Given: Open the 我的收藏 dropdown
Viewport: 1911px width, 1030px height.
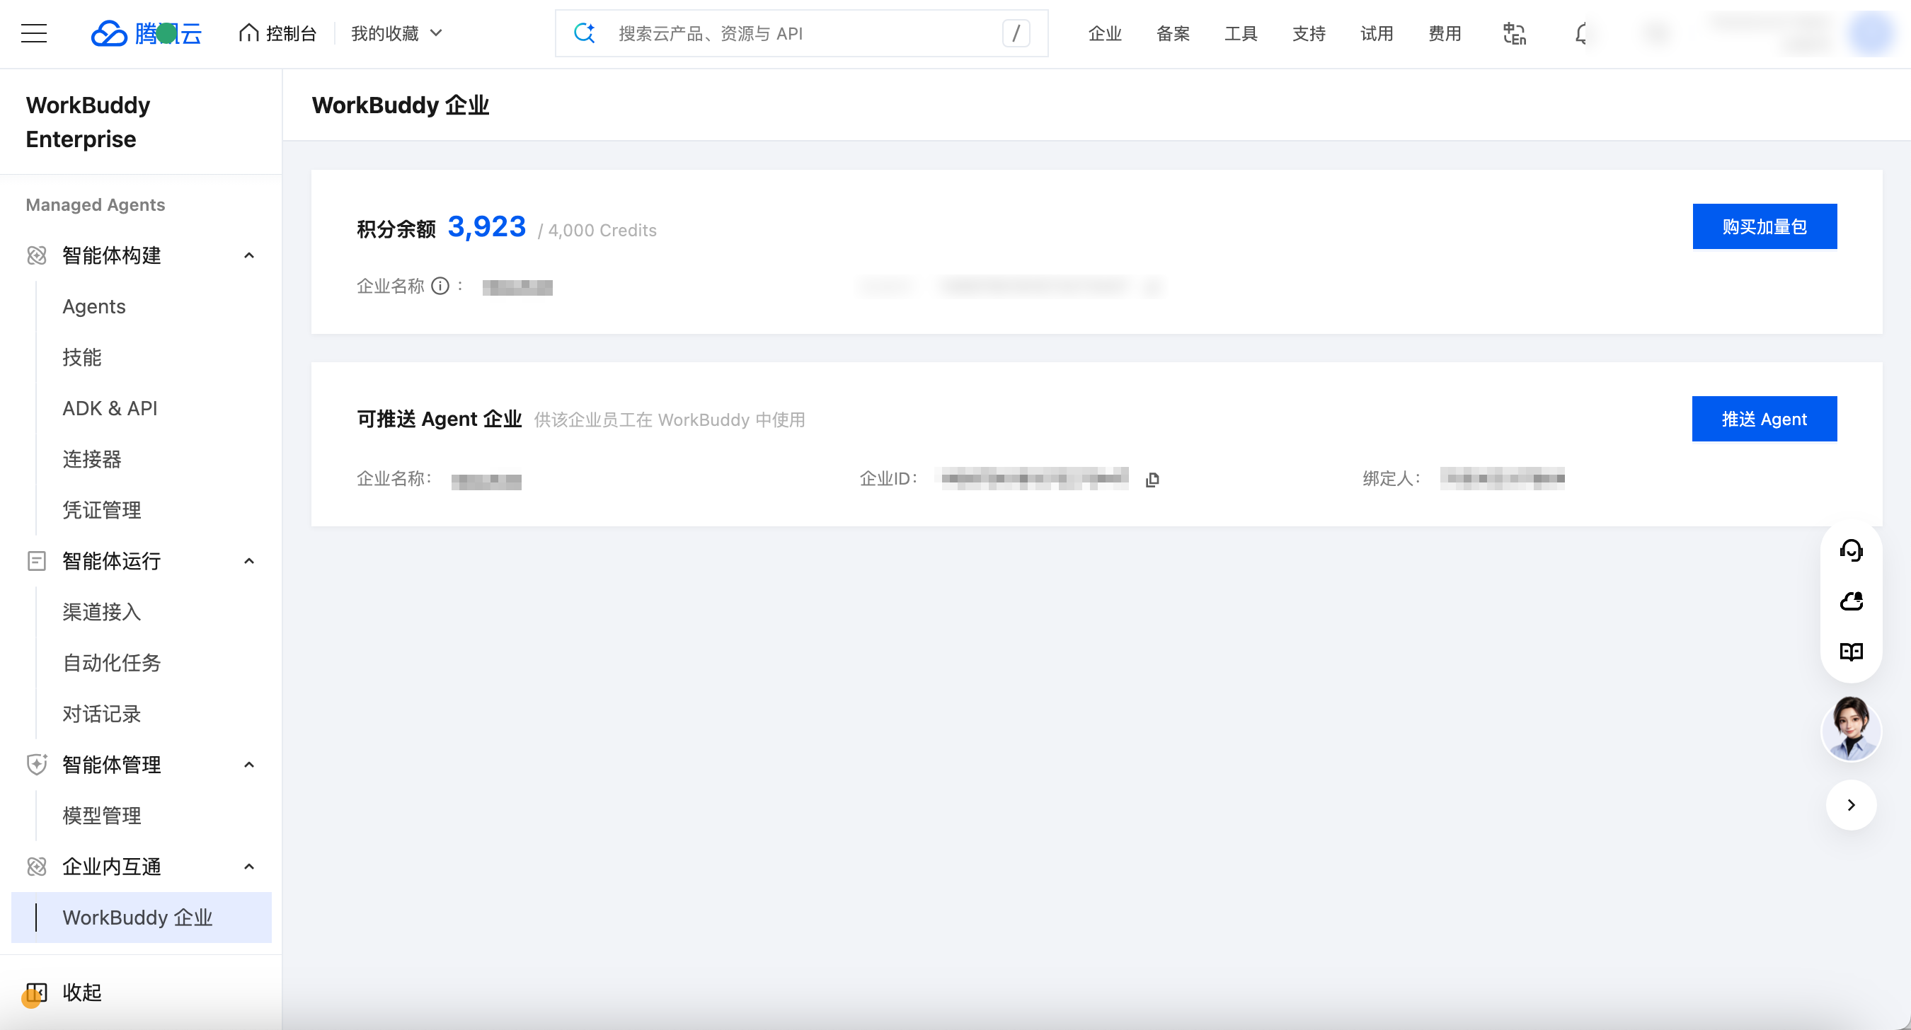Looking at the screenshot, I should (396, 33).
